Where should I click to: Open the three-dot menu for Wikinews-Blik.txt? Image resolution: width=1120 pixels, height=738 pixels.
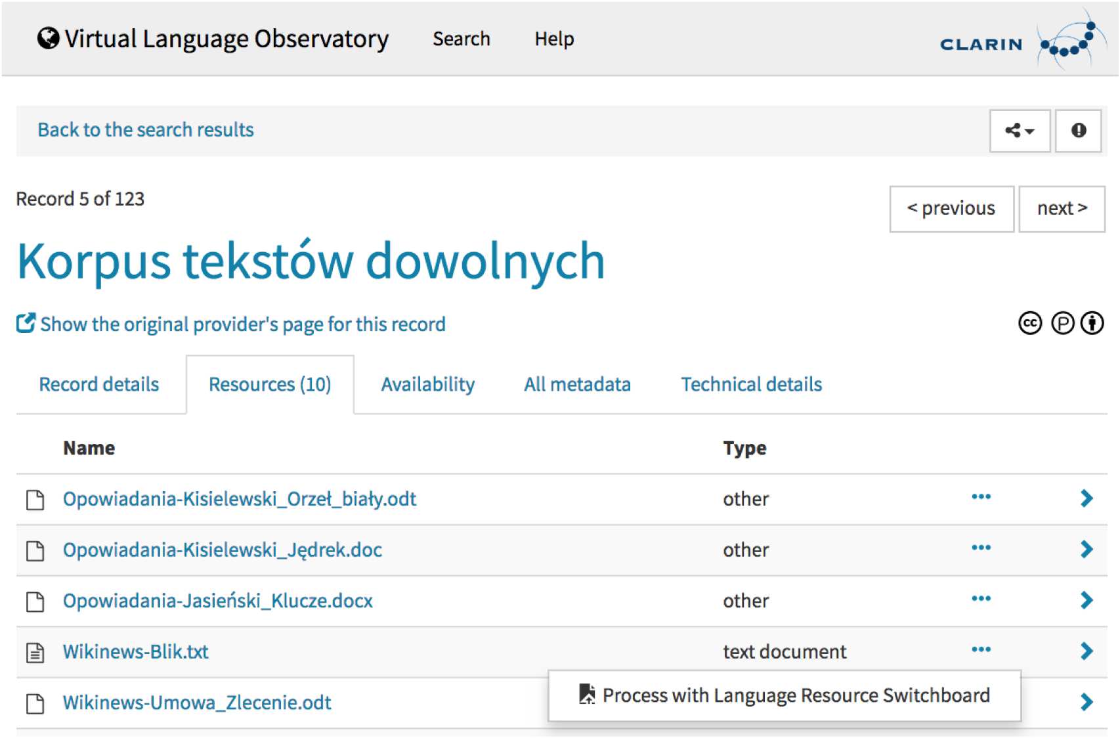click(x=981, y=649)
